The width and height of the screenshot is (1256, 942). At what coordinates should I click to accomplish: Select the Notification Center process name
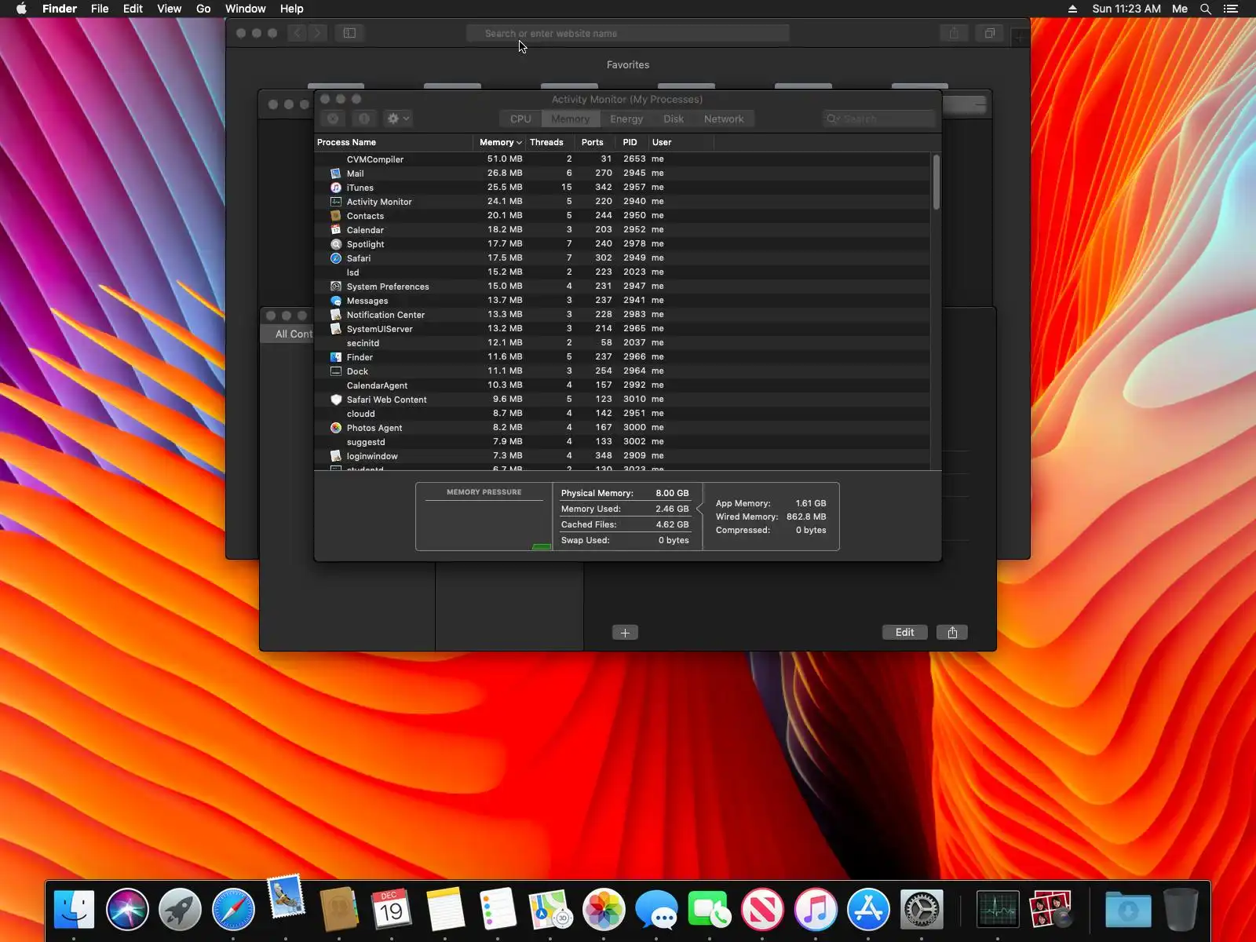[x=385, y=315]
